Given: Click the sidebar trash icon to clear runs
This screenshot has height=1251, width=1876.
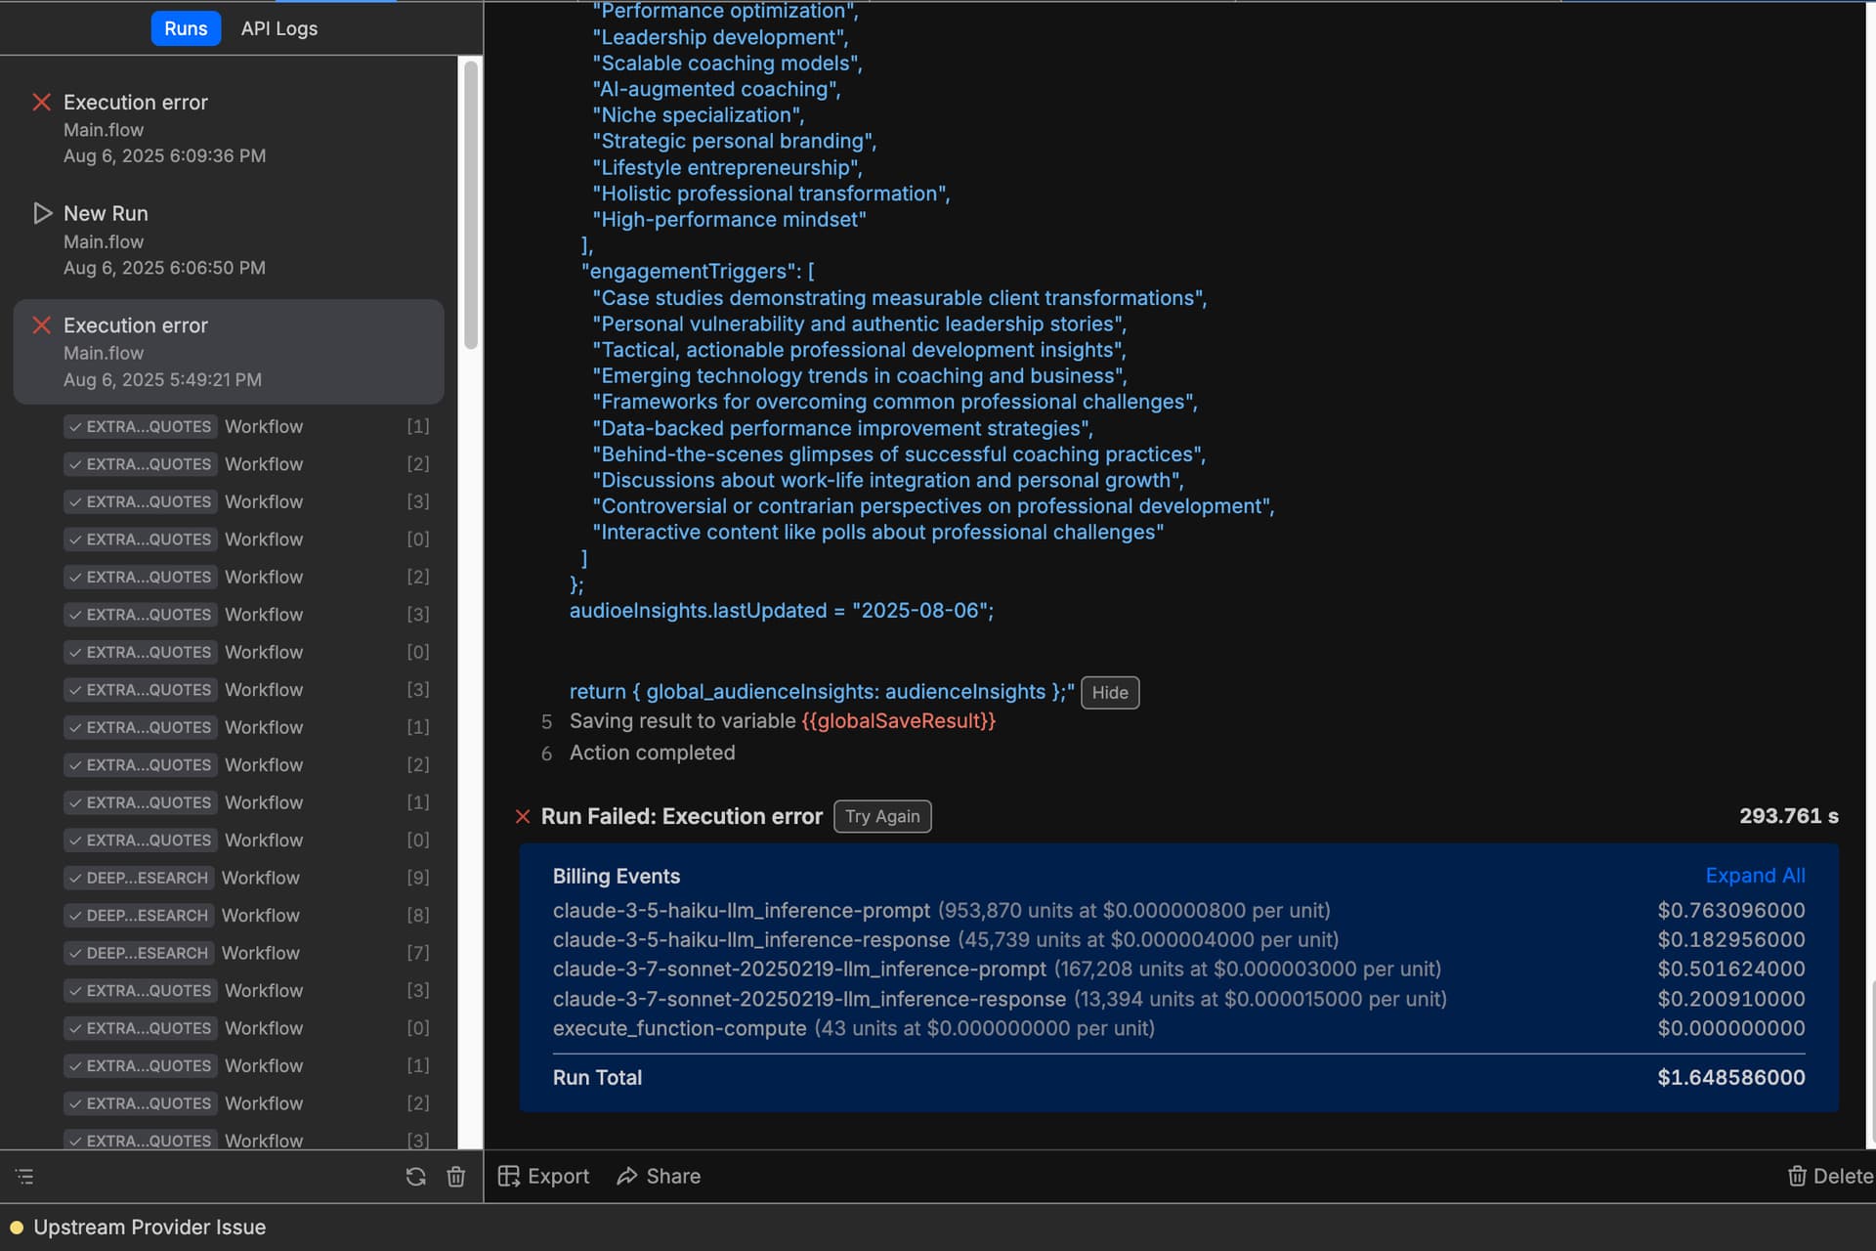Looking at the screenshot, I should [x=456, y=1177].
